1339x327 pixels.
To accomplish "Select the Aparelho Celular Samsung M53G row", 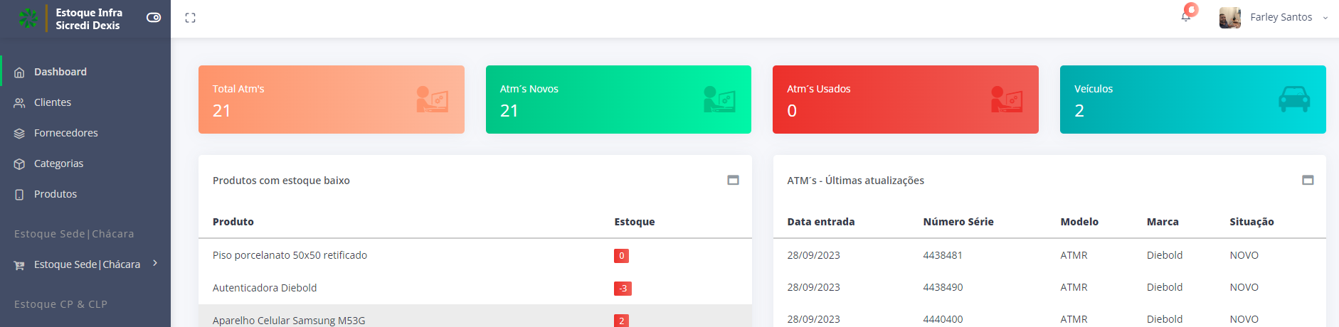I will pos(475,318).
